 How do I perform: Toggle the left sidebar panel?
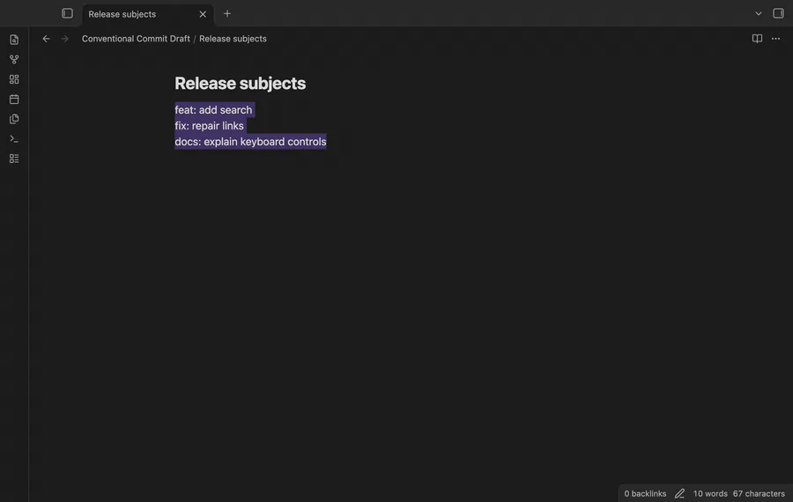(67, 13)
